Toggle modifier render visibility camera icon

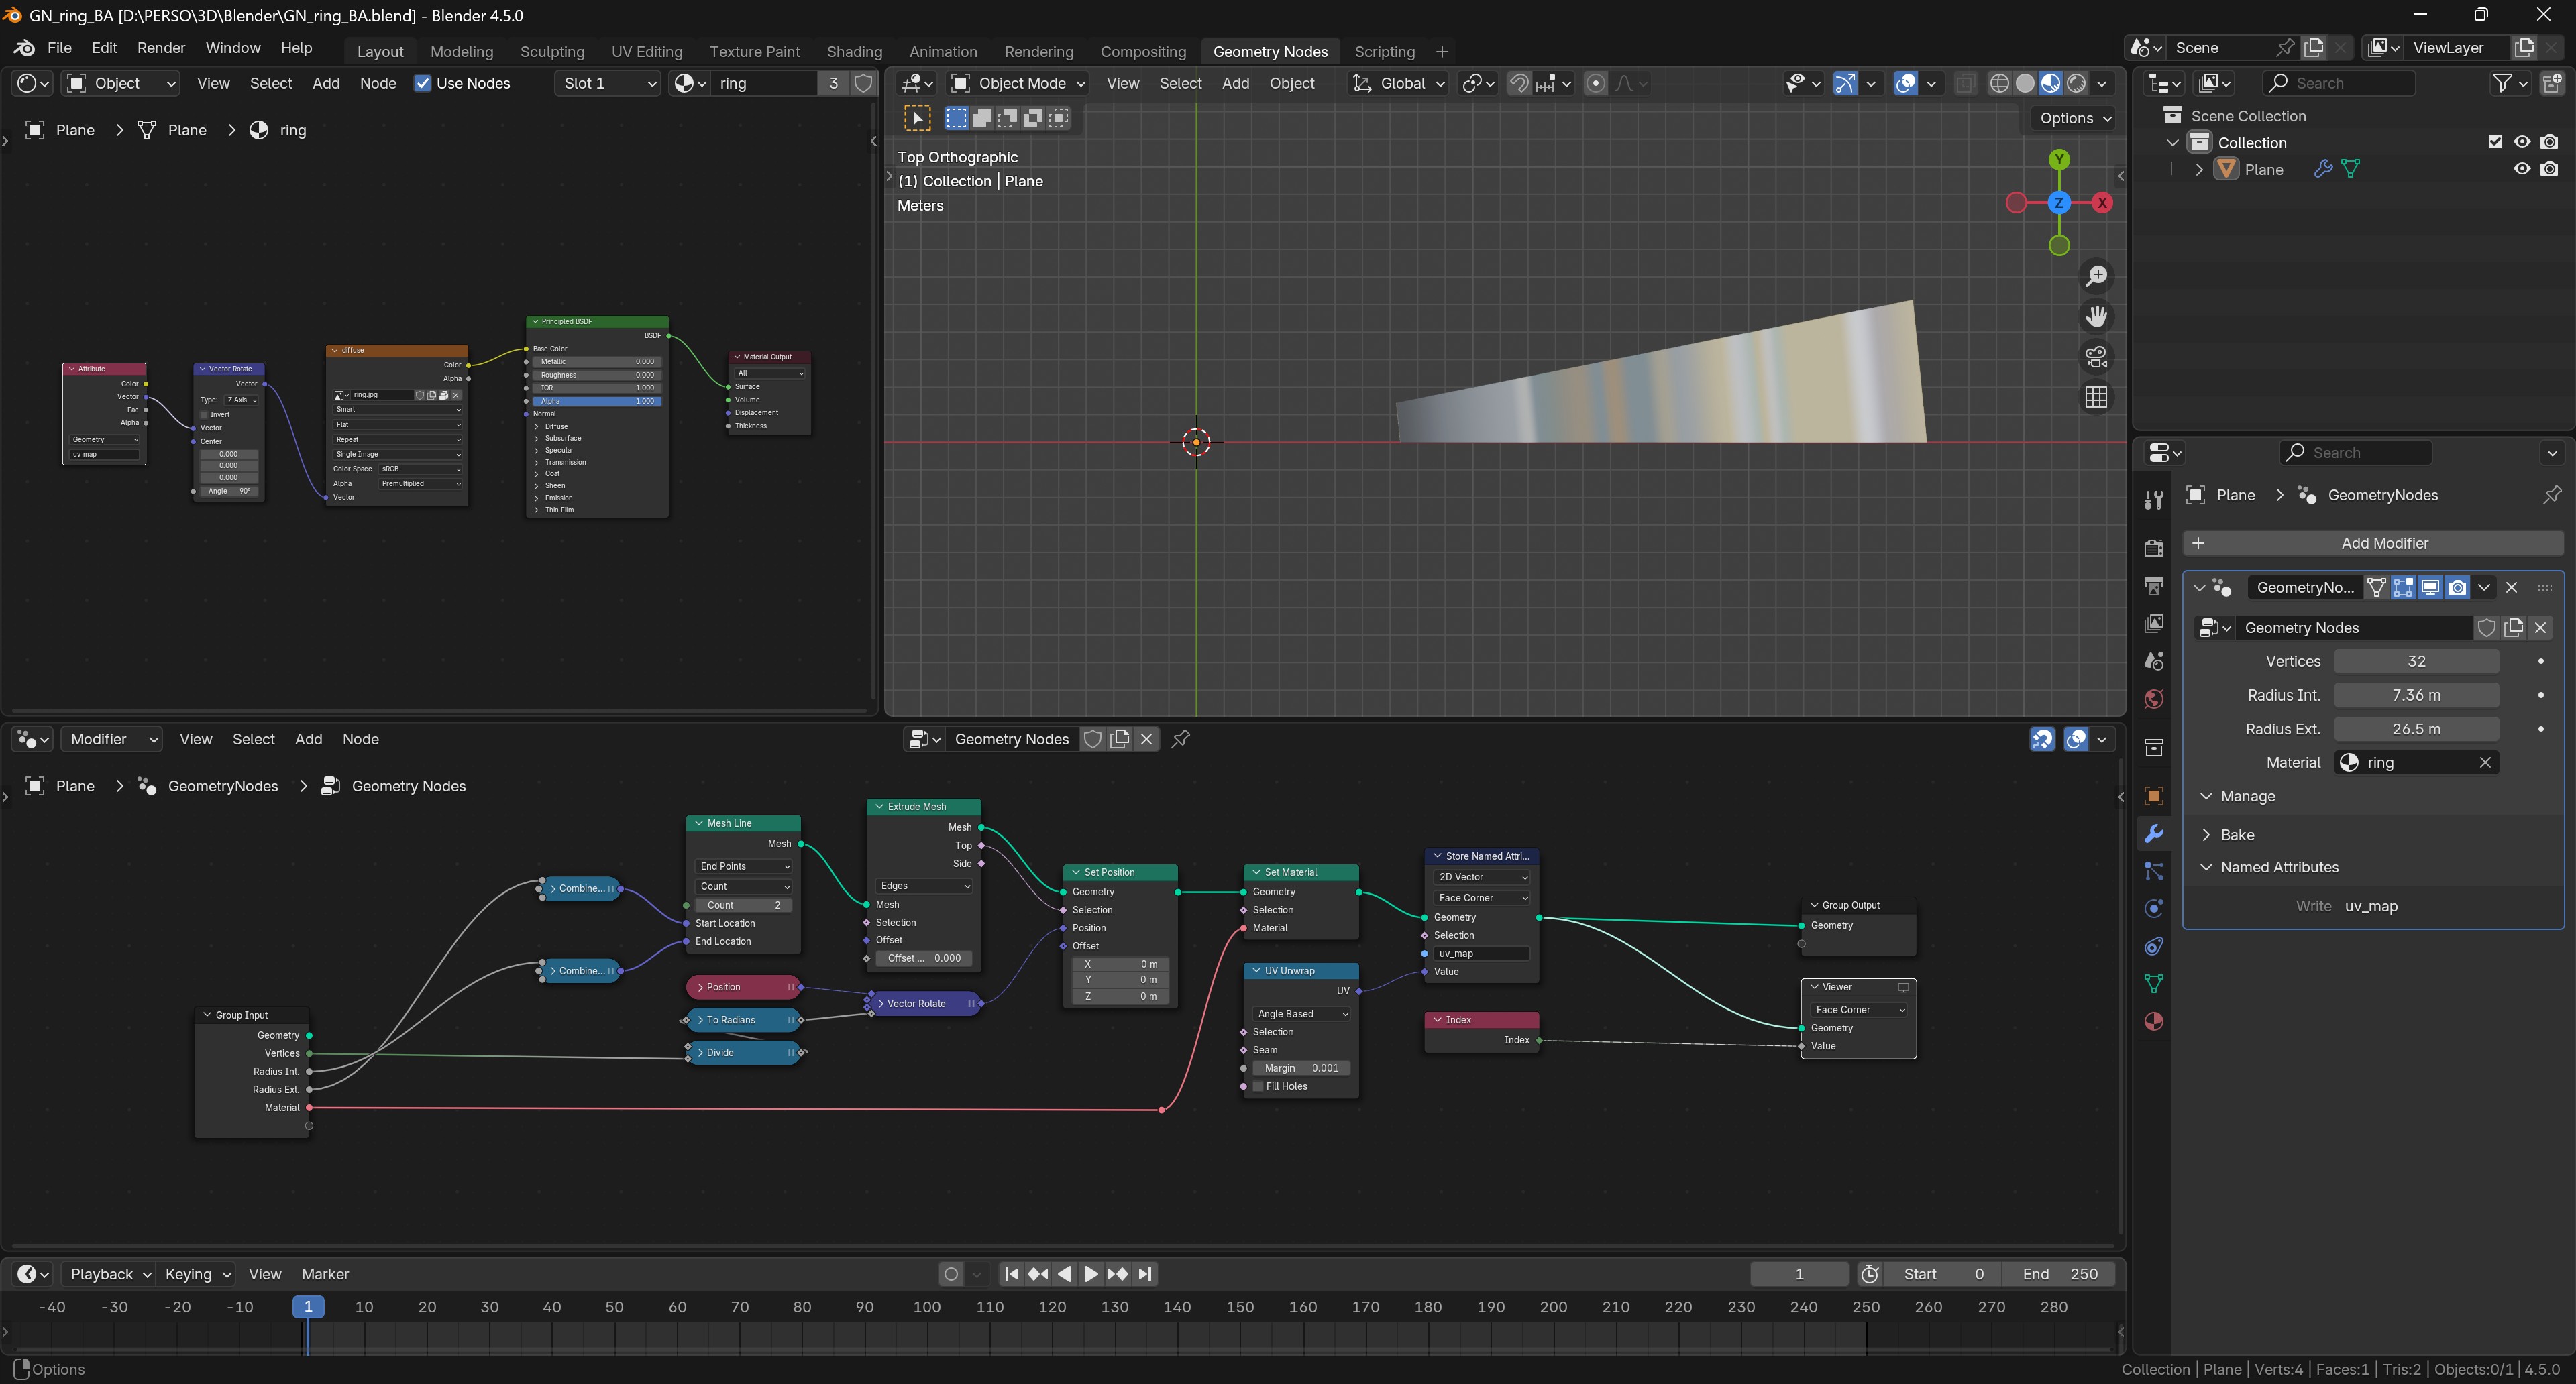point(2457,587)
